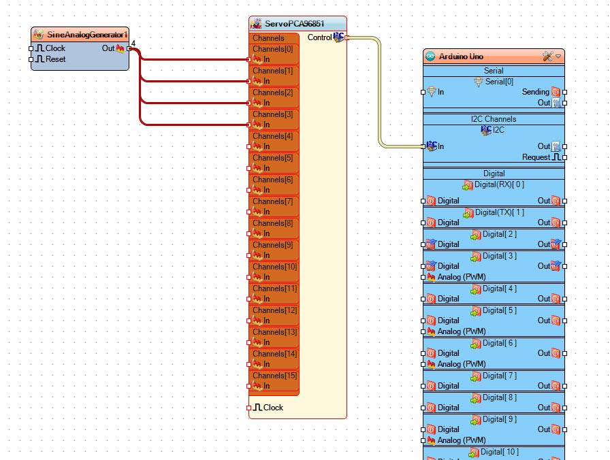
Task: Select the Digital section header on Arduino Uno
Action: point(494,174)
